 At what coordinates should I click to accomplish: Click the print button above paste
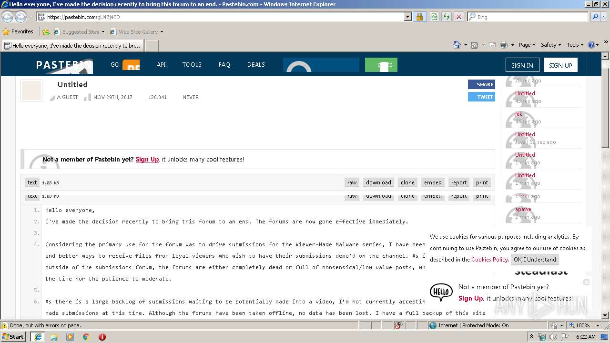[482, 182]
